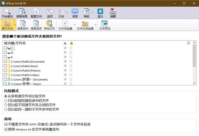Start search with 开始查找 icon
The width and height of the screenshot is (199, 136).
coord(7,13)
